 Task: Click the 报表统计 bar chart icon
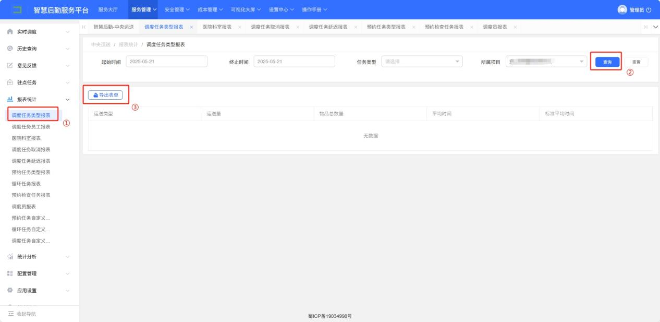coord(9,99)
